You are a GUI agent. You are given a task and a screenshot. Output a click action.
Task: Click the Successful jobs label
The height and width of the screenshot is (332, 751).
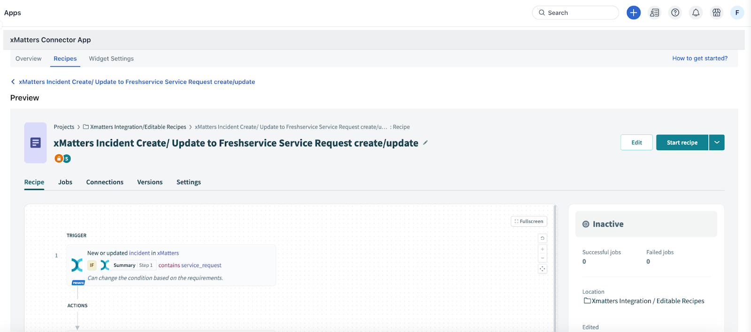pyautogui.click(x=602, y=252)
